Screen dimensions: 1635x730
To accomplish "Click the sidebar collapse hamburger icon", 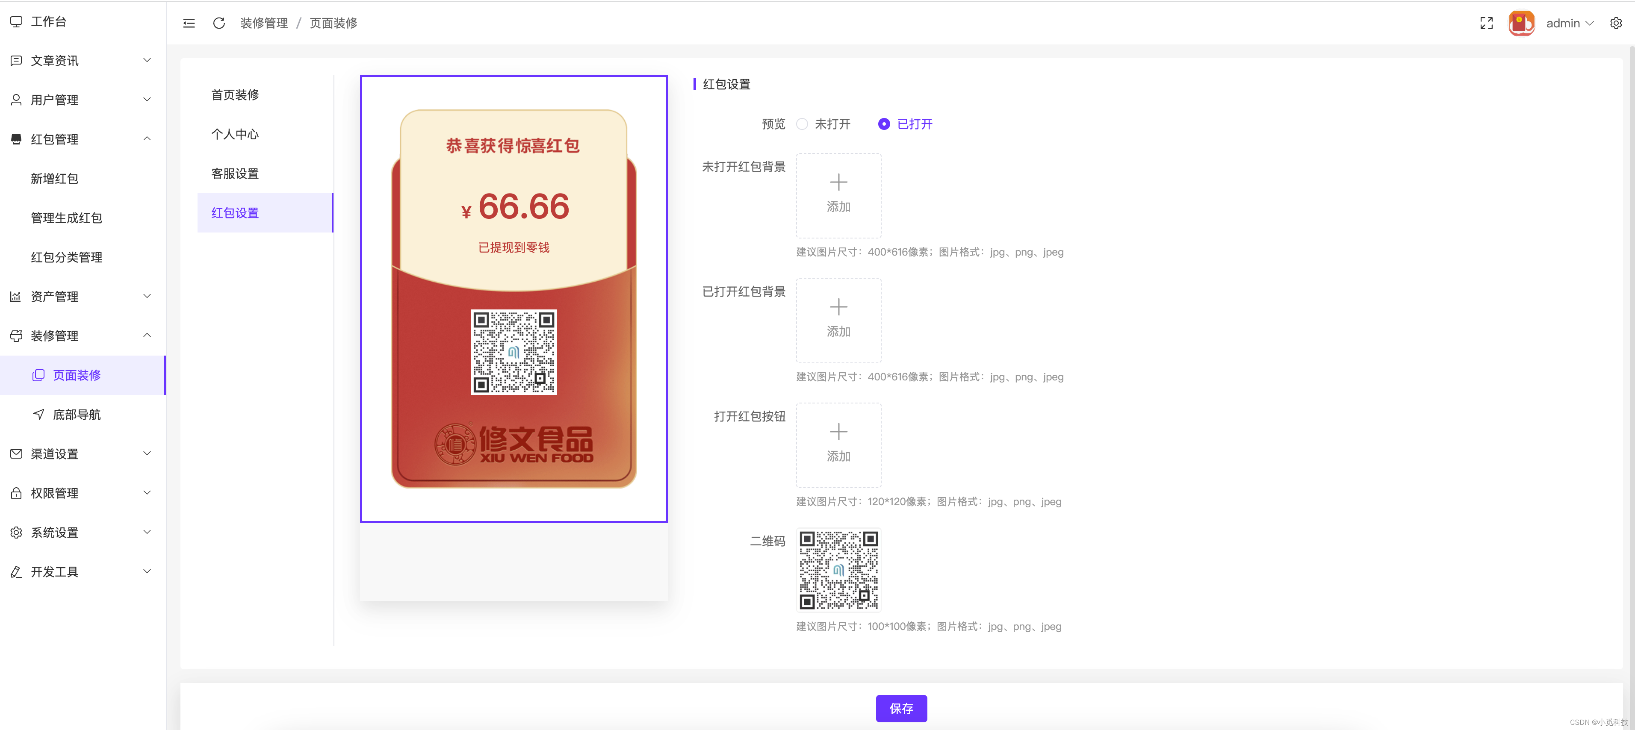I will (189, 24).
